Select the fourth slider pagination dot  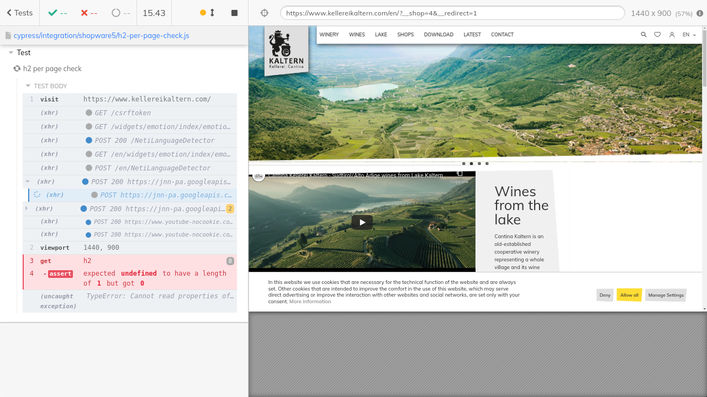tap(487, 164)
